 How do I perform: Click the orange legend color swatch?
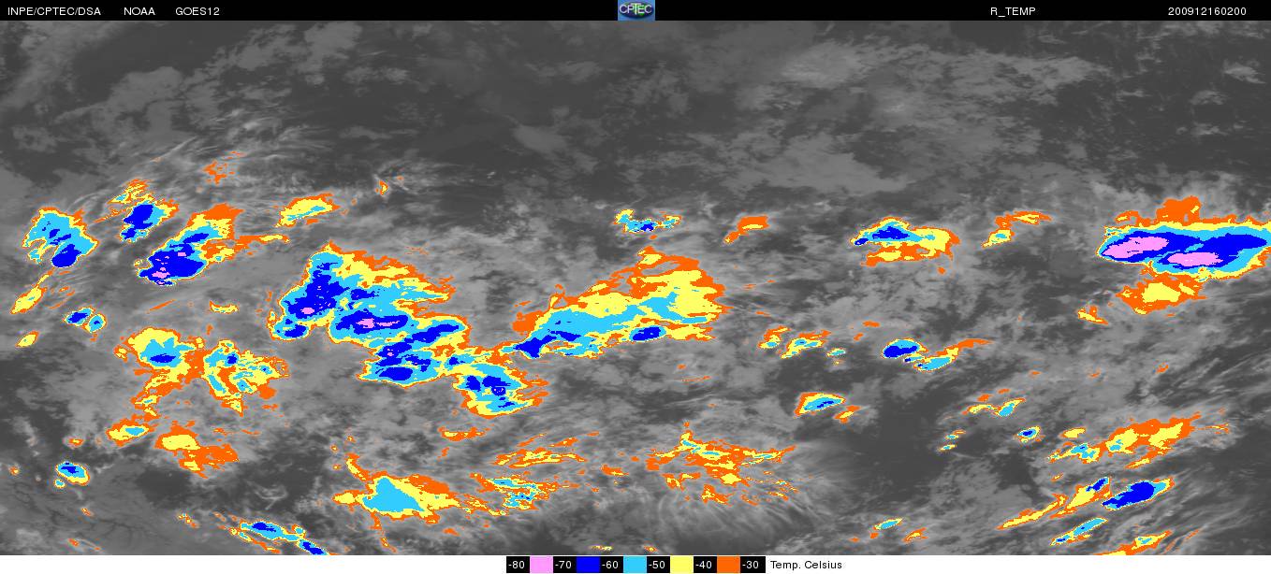click(x=728, y=565)
